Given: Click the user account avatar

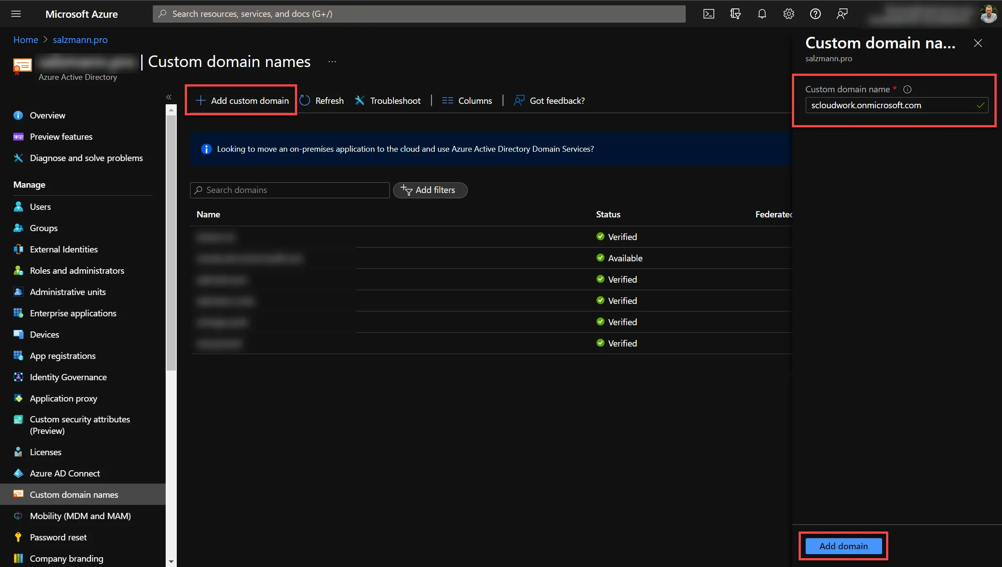Looking at the screenshot, I should pyautogui.click(x=989, y=14).
